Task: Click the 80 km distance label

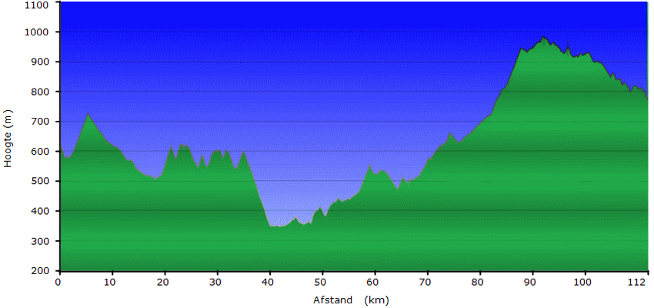Action: (x=480, y=281)
